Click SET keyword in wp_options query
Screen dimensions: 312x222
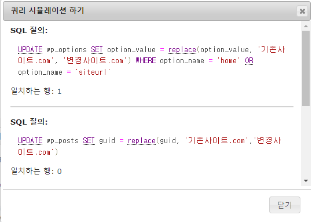coord(97,50)
